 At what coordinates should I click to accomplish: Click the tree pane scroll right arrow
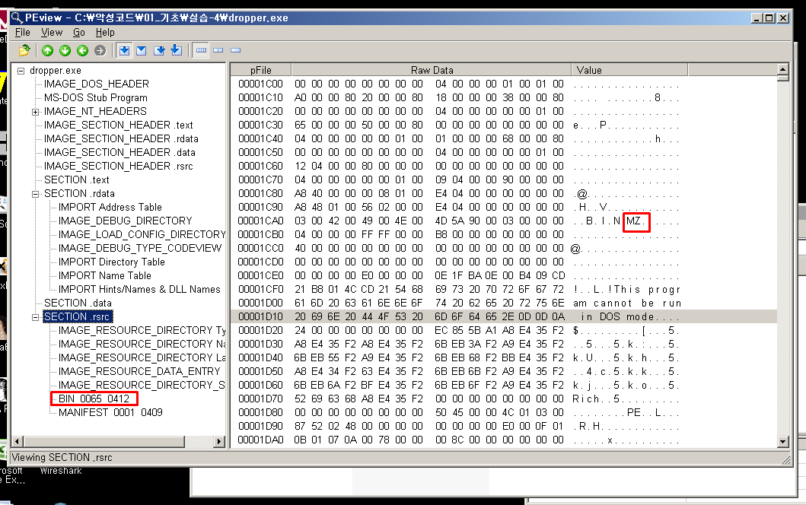click(219, 441)
